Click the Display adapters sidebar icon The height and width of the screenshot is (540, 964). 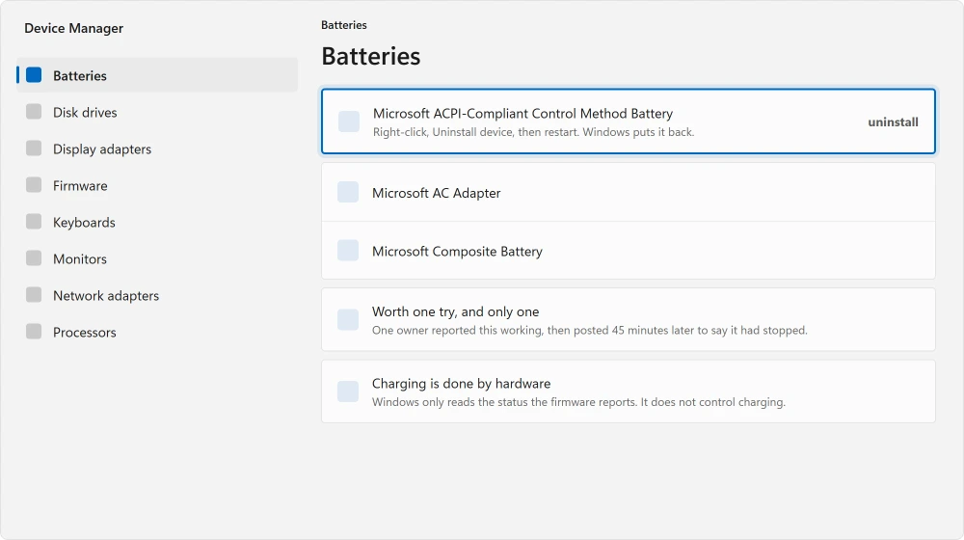(34, 148)
